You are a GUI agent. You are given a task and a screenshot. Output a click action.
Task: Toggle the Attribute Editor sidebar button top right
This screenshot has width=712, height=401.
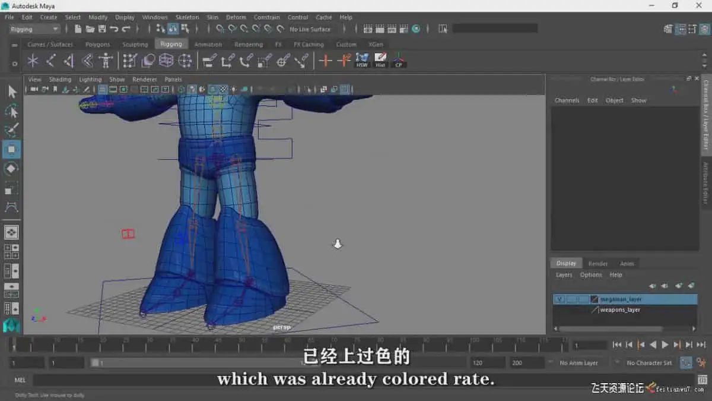click(x=681, y=29)
